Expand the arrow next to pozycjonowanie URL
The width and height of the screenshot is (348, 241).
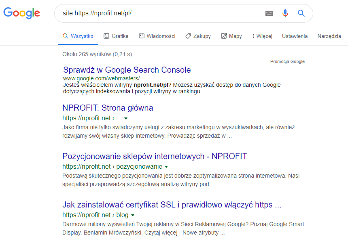(x=166, y=167)
